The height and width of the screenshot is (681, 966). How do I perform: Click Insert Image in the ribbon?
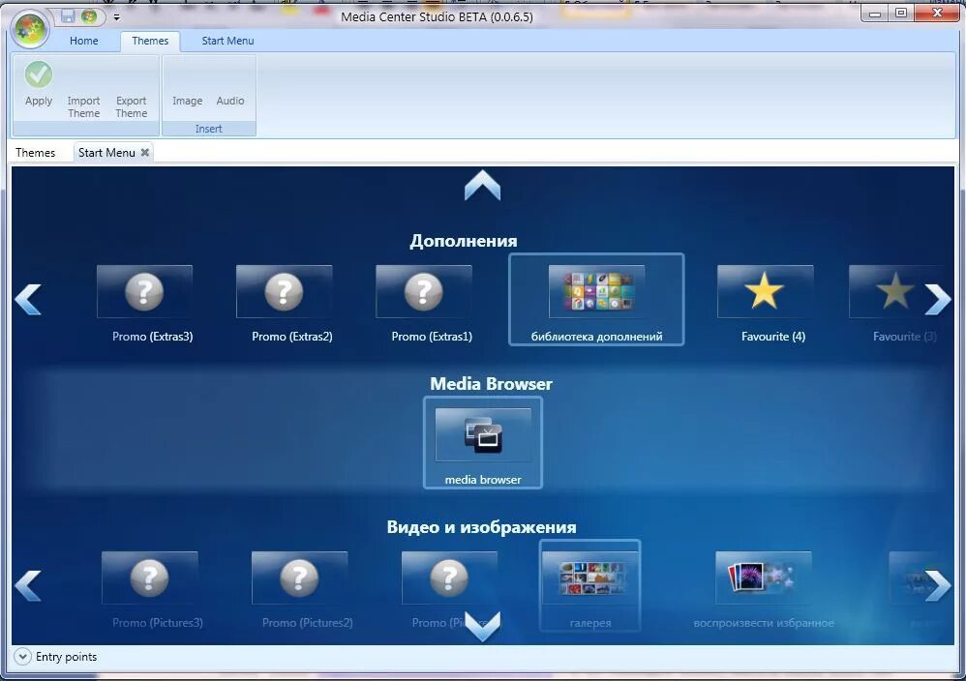click(187, 101)
